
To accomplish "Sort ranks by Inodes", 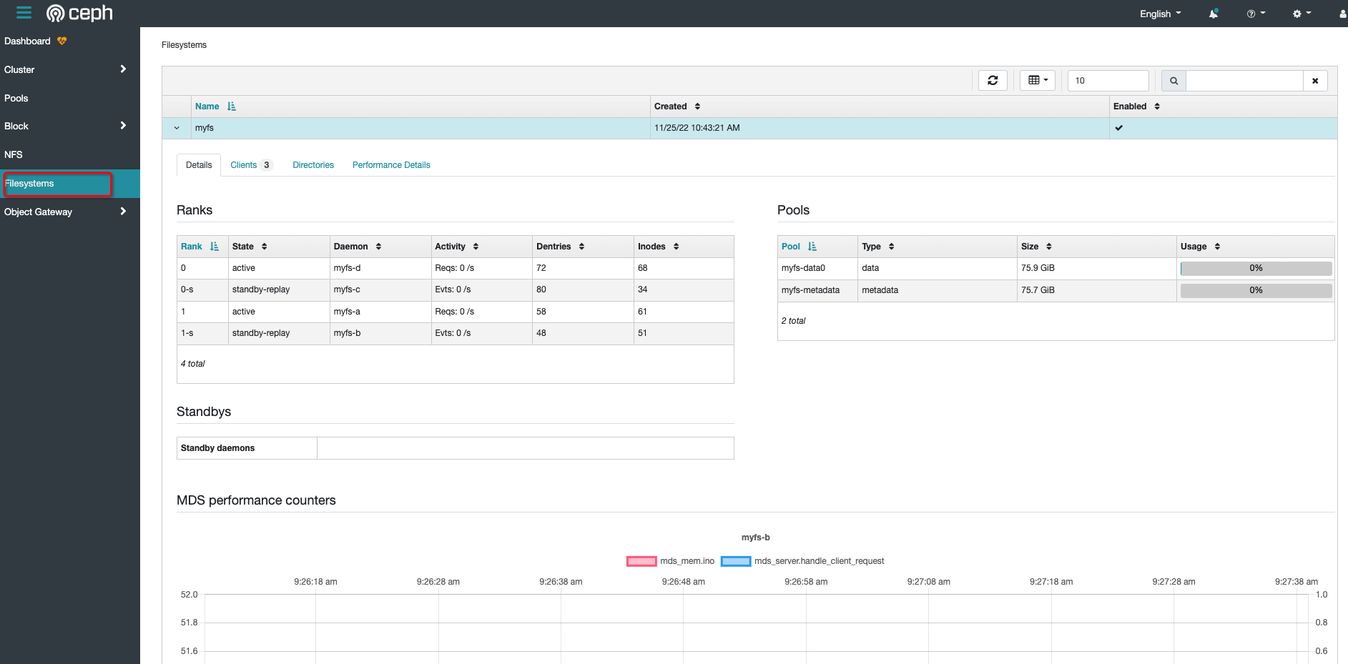I will tap(659, 247).
